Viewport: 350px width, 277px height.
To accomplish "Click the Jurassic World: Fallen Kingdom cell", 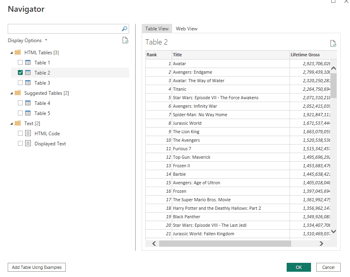I will [x=231, y=234].
